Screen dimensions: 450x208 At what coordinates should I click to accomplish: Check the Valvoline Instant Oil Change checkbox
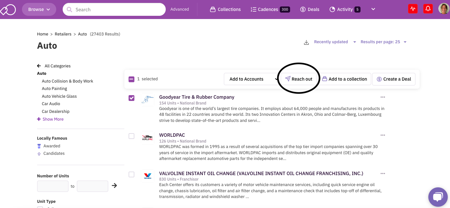coord(131,174)
